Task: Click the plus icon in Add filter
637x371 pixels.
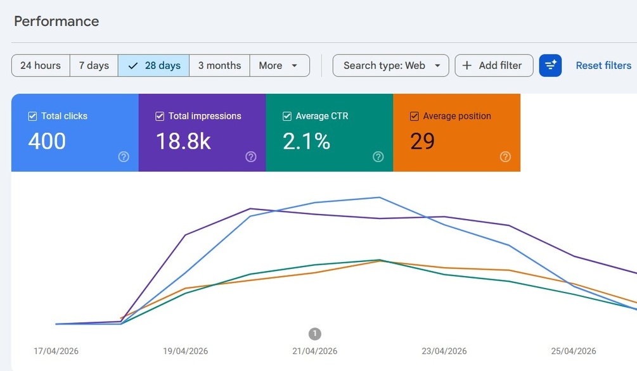Action: click(466, 65)
